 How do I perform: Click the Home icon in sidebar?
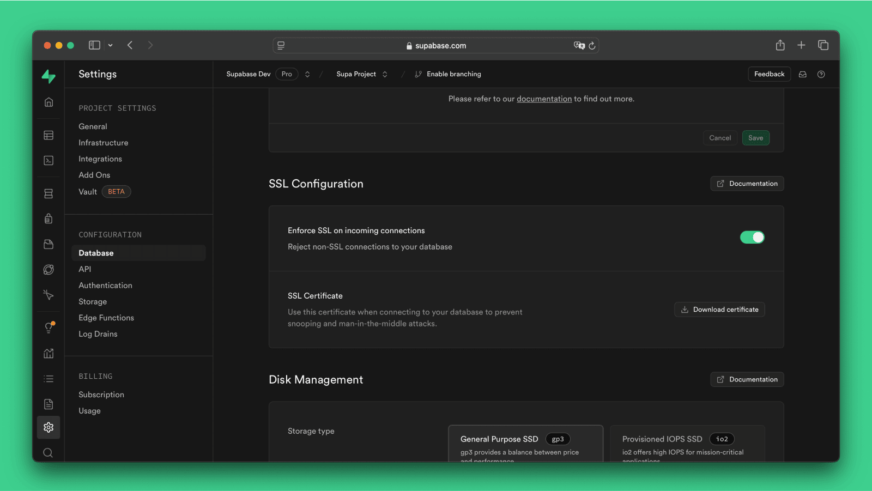[x=49, y=102]
